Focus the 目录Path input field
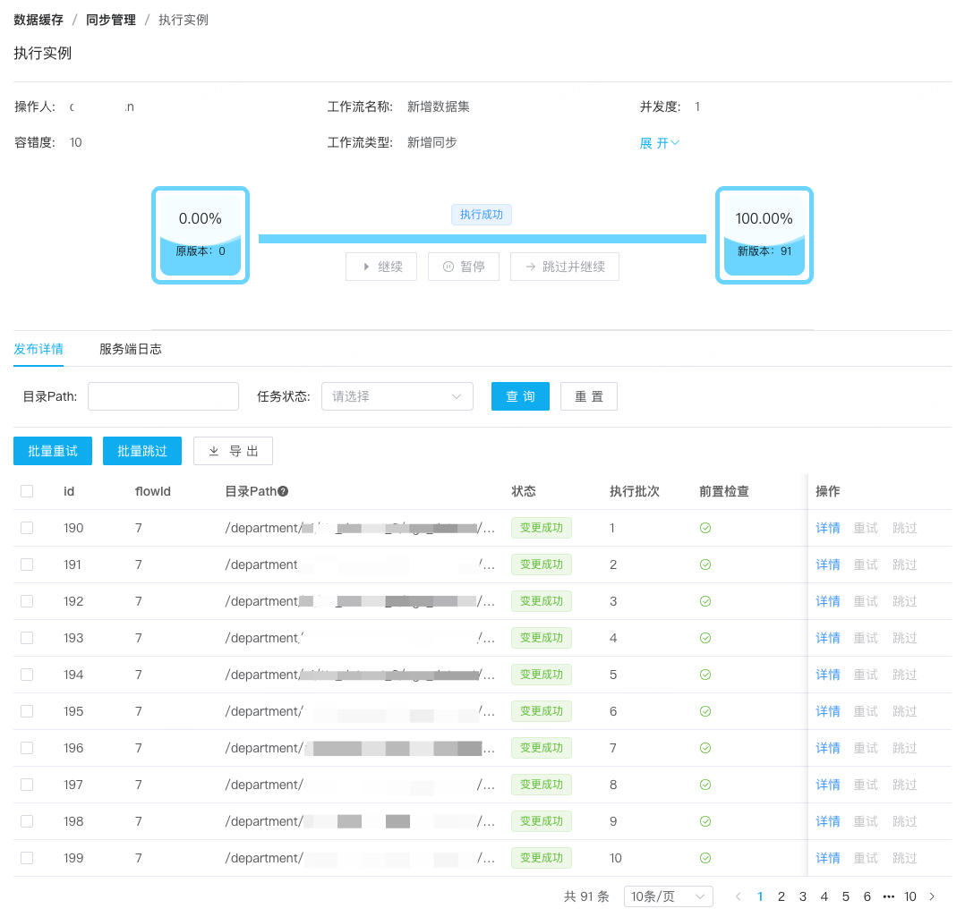Viewport: 965px width, 917px height. (x=163, y=396)
